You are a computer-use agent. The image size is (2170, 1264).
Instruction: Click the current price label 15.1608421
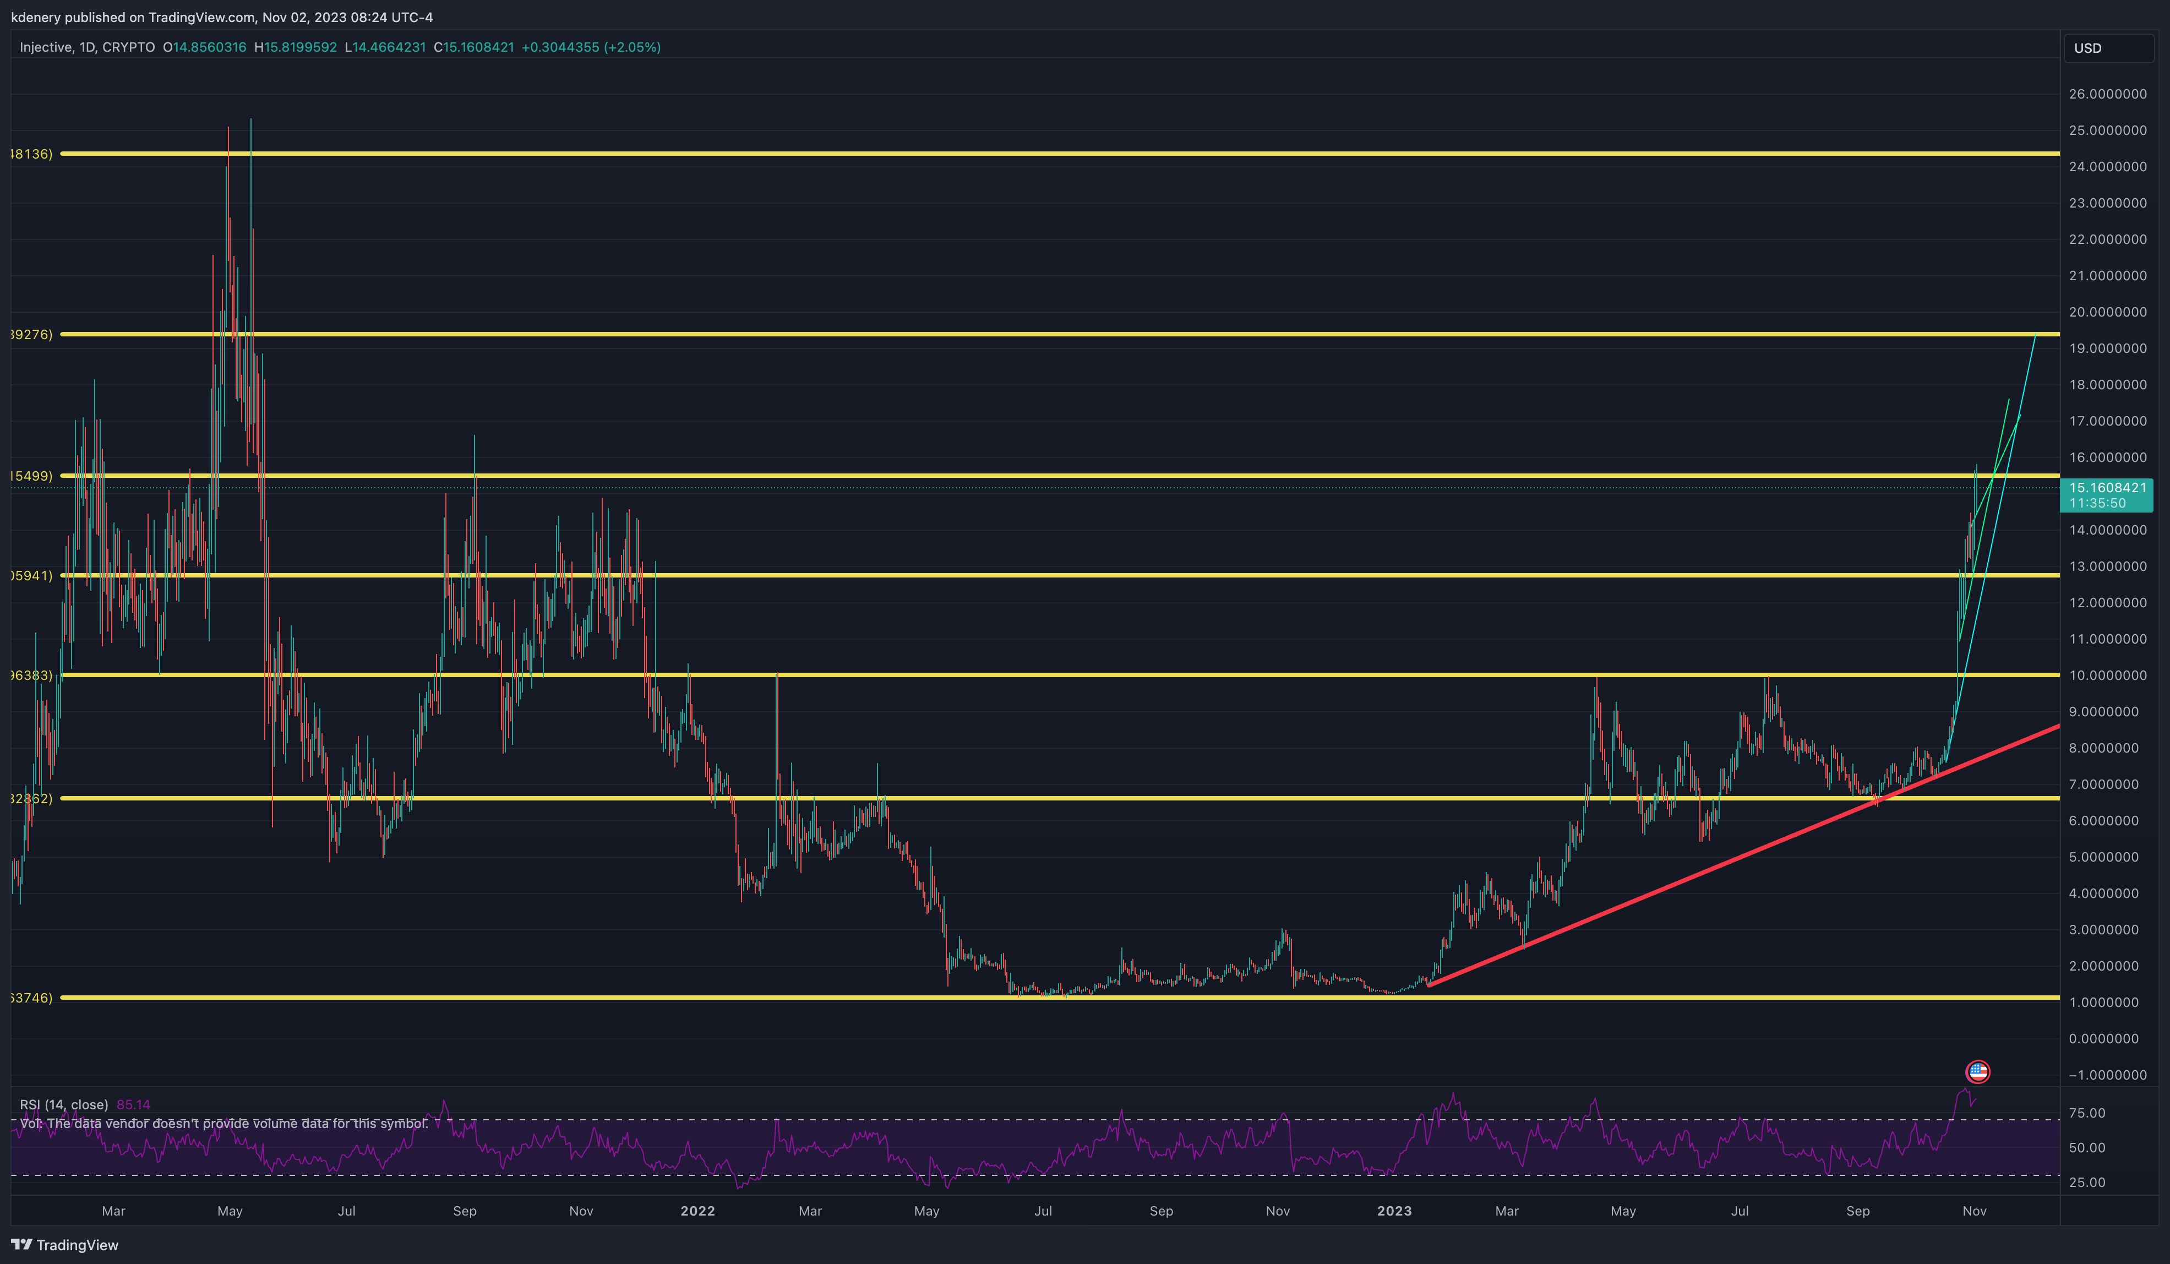point(2107,488)
